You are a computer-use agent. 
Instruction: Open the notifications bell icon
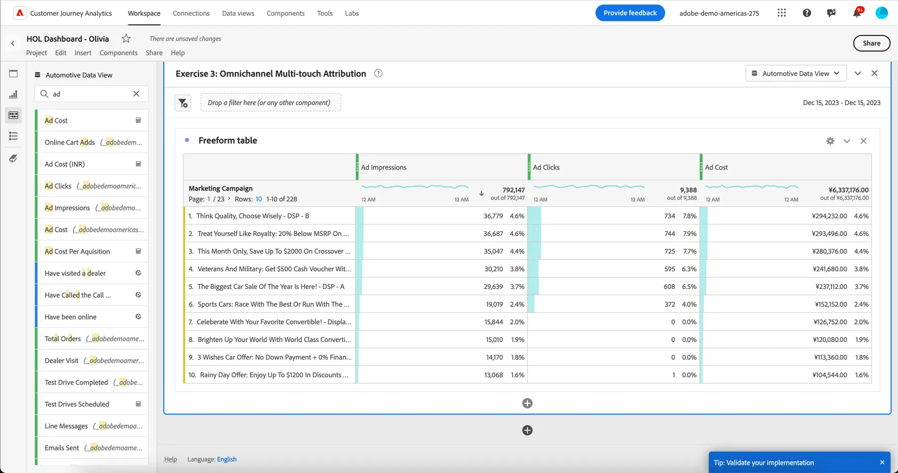[856, 13]
